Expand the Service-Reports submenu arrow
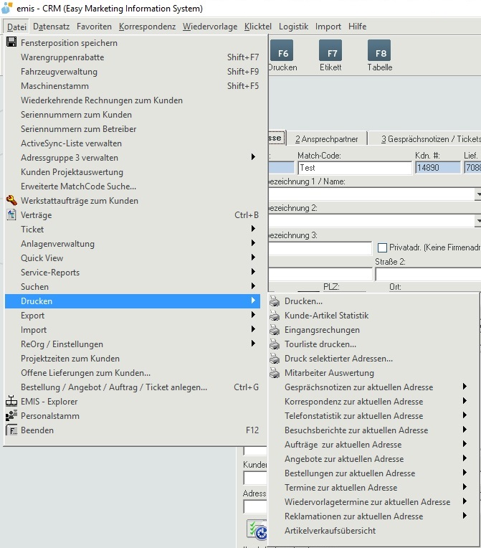The width and height of the screenshot is (481, 548). point(253,272)
